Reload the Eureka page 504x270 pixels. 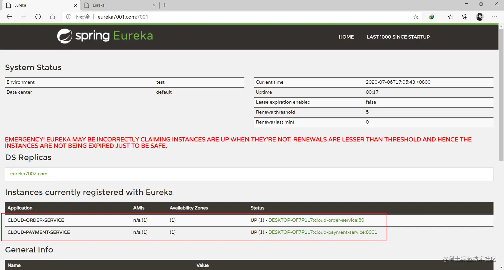38,17
